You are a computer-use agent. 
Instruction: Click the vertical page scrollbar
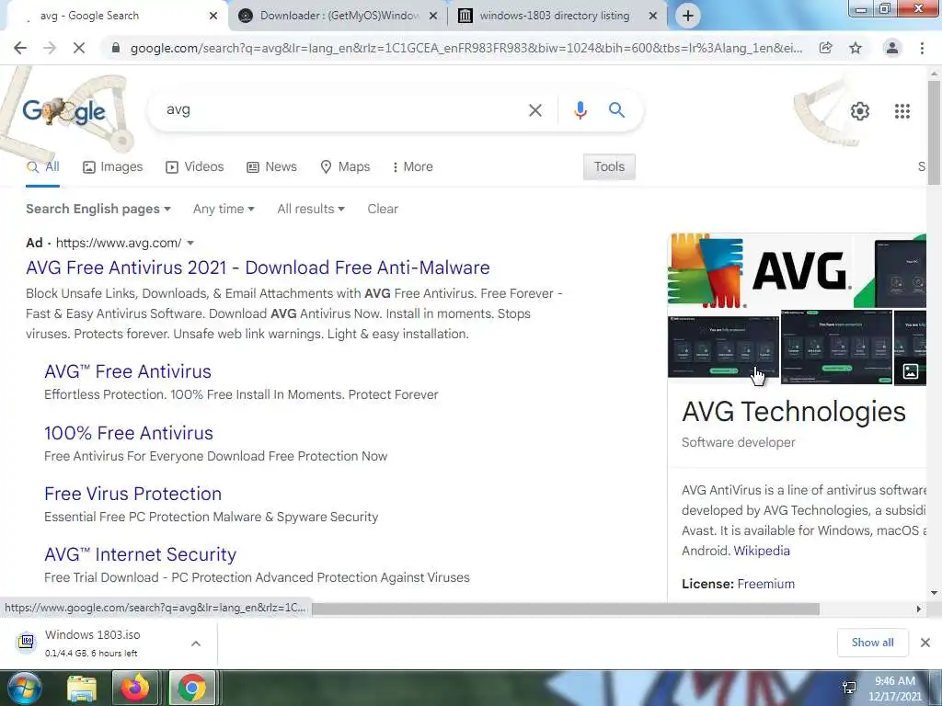click(x=935, y=132)
